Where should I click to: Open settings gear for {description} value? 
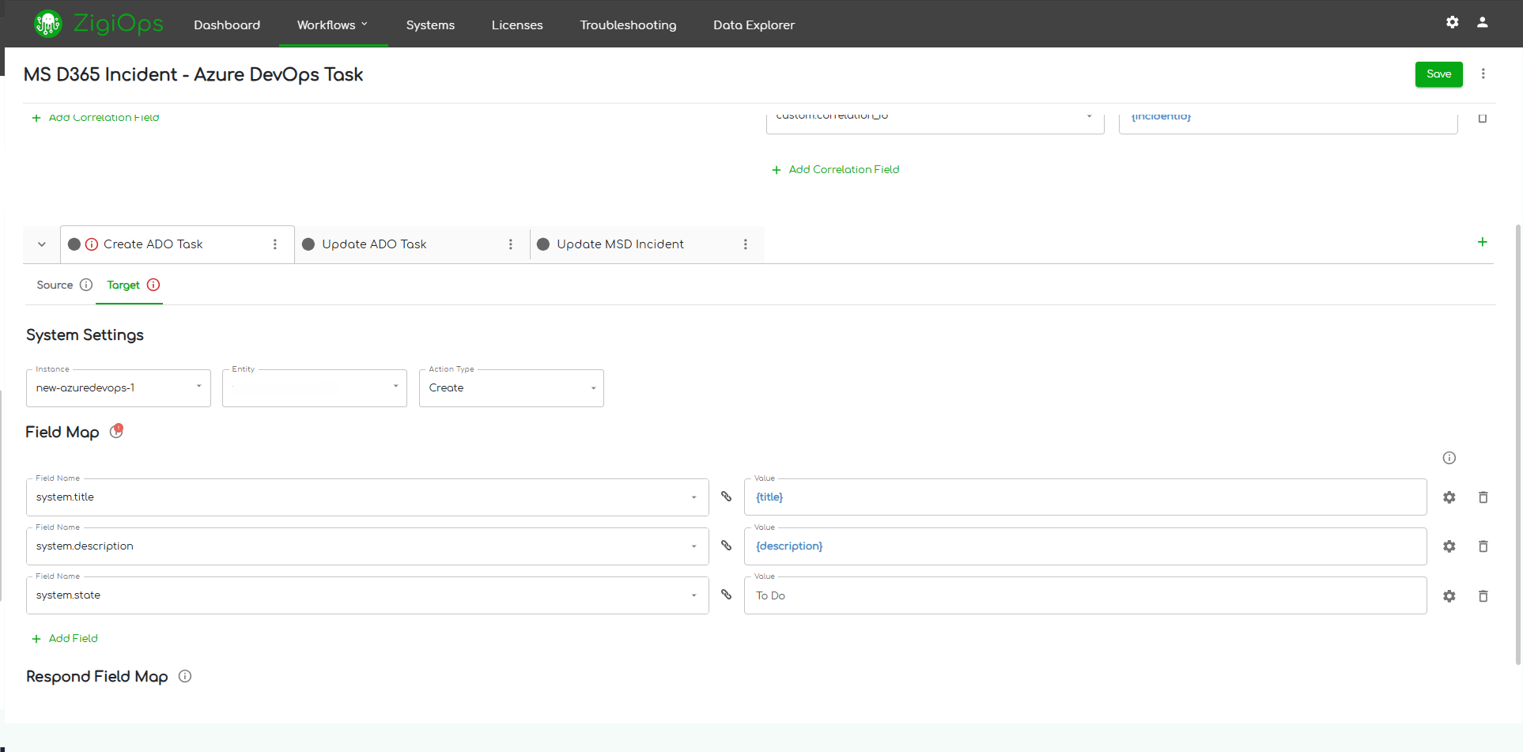[1449, 546]
